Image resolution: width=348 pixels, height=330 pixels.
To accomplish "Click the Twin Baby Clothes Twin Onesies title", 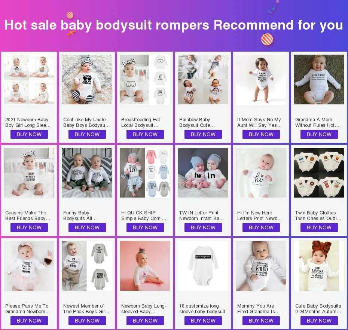I will [x=318, y=216].
